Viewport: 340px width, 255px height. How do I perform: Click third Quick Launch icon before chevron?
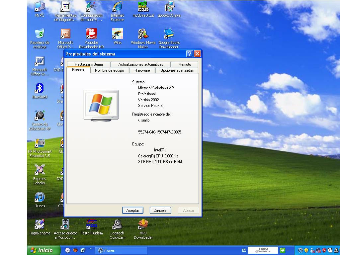click(83, 250)
